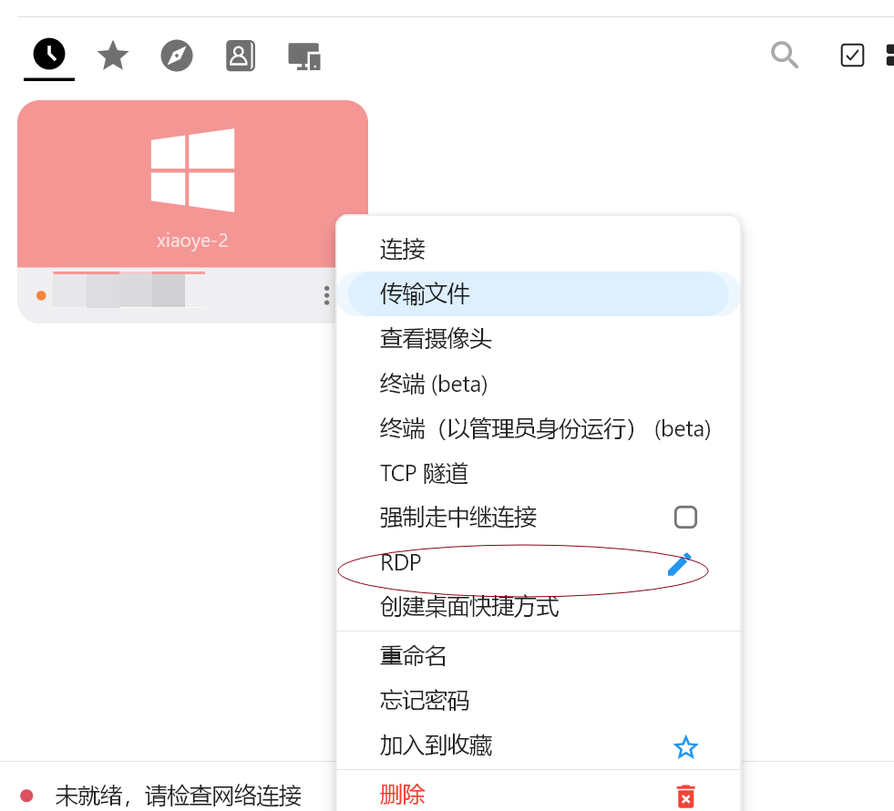Open the accessible devices tab
Screen dimensions: 894x811
(x=304, y=56)
